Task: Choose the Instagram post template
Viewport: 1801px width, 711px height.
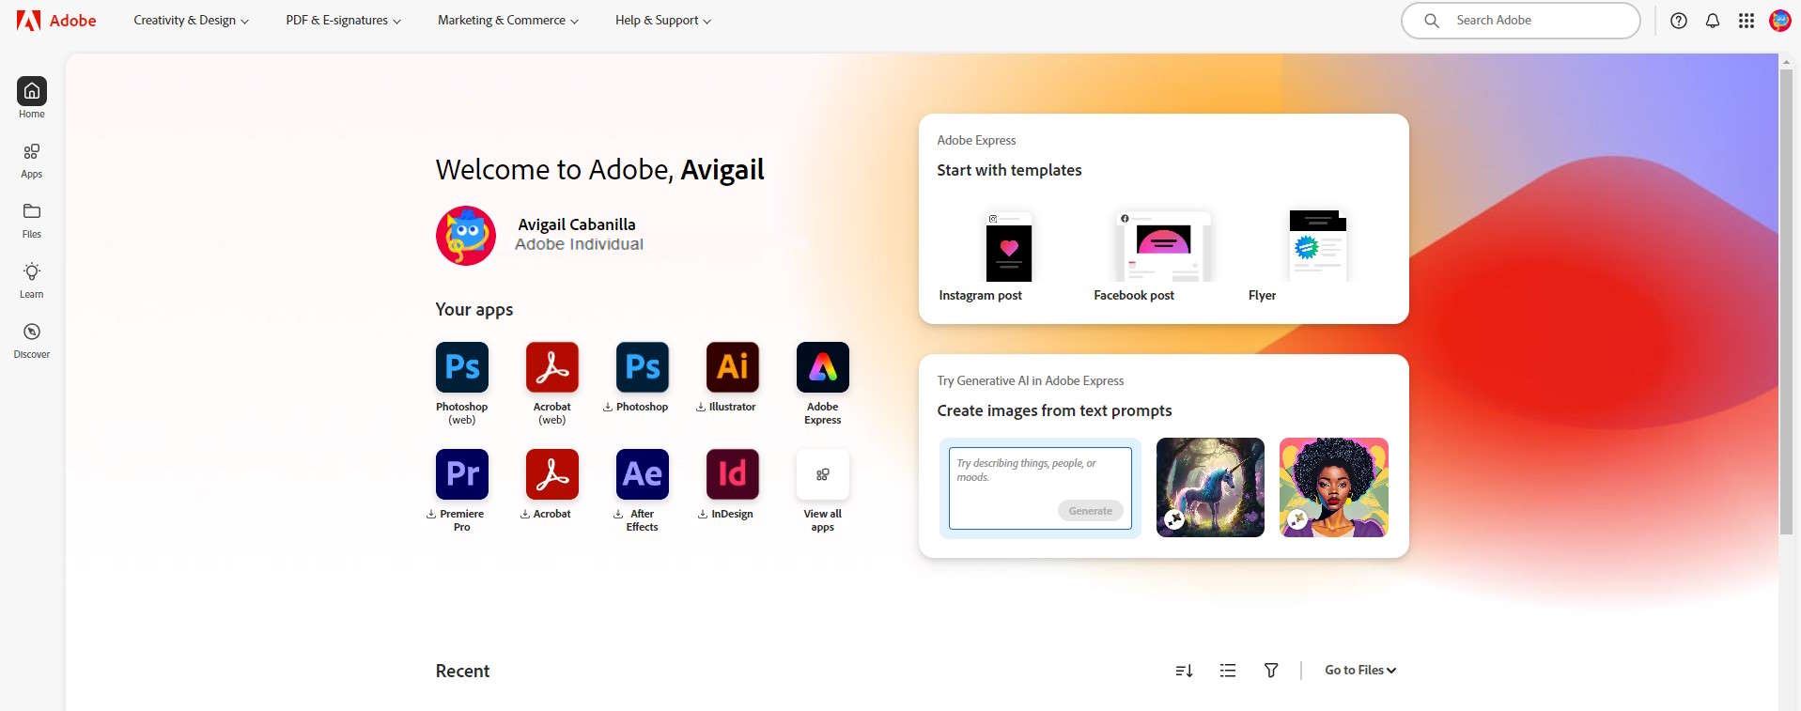Action: tap(1009, 247)
